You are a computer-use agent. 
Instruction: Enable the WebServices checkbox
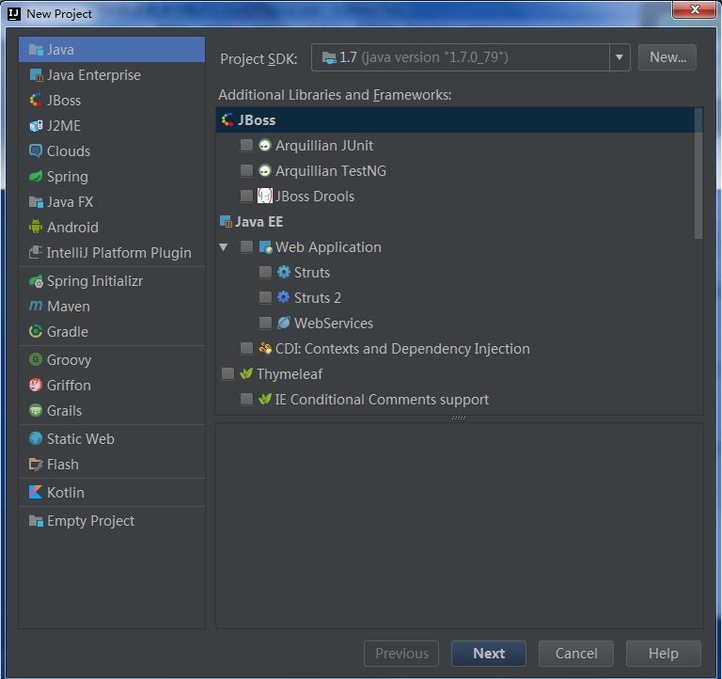pos(265,323)
